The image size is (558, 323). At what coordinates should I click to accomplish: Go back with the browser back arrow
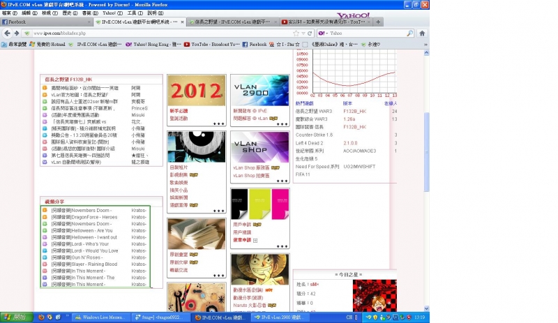[x=7, y=33]
